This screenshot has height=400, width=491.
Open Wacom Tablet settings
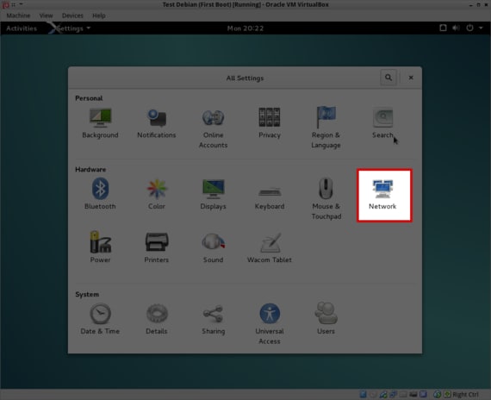click(x=270, y=247)
